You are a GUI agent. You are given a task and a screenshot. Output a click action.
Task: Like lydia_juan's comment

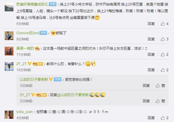164,118
